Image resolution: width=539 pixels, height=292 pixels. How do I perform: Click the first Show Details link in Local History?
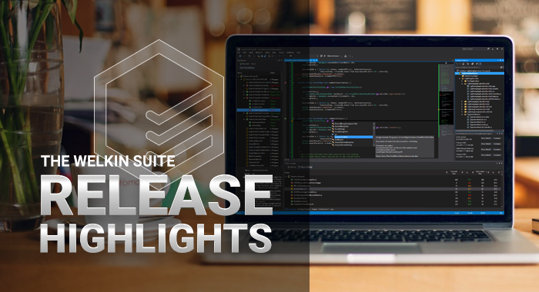pos(486,138)
